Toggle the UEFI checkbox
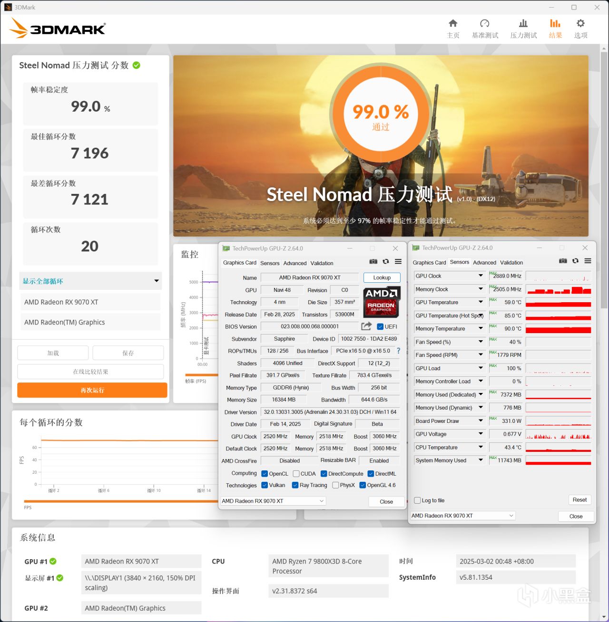The width and height of the screenshot is (609, 622). (x=380, y=326)
